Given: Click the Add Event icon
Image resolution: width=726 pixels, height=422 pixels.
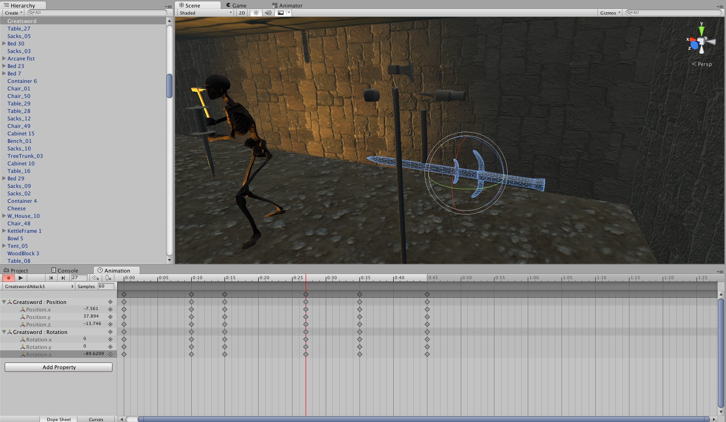Looking at the screenshot, I should [x=108, y=278].
